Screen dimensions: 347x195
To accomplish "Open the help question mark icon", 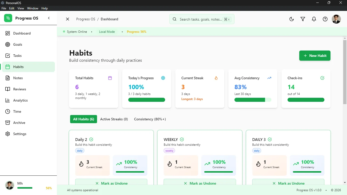I will (x=325, y=19).
